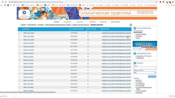
Task: Tick the checkbox for Том 8 №1 (2017)
Action: pos(19,67)
